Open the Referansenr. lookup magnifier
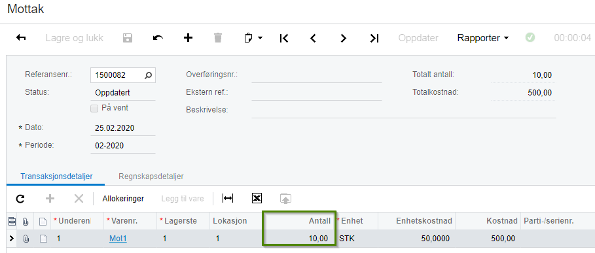This screenshot has width=595, height=253. tap(149, 75)
